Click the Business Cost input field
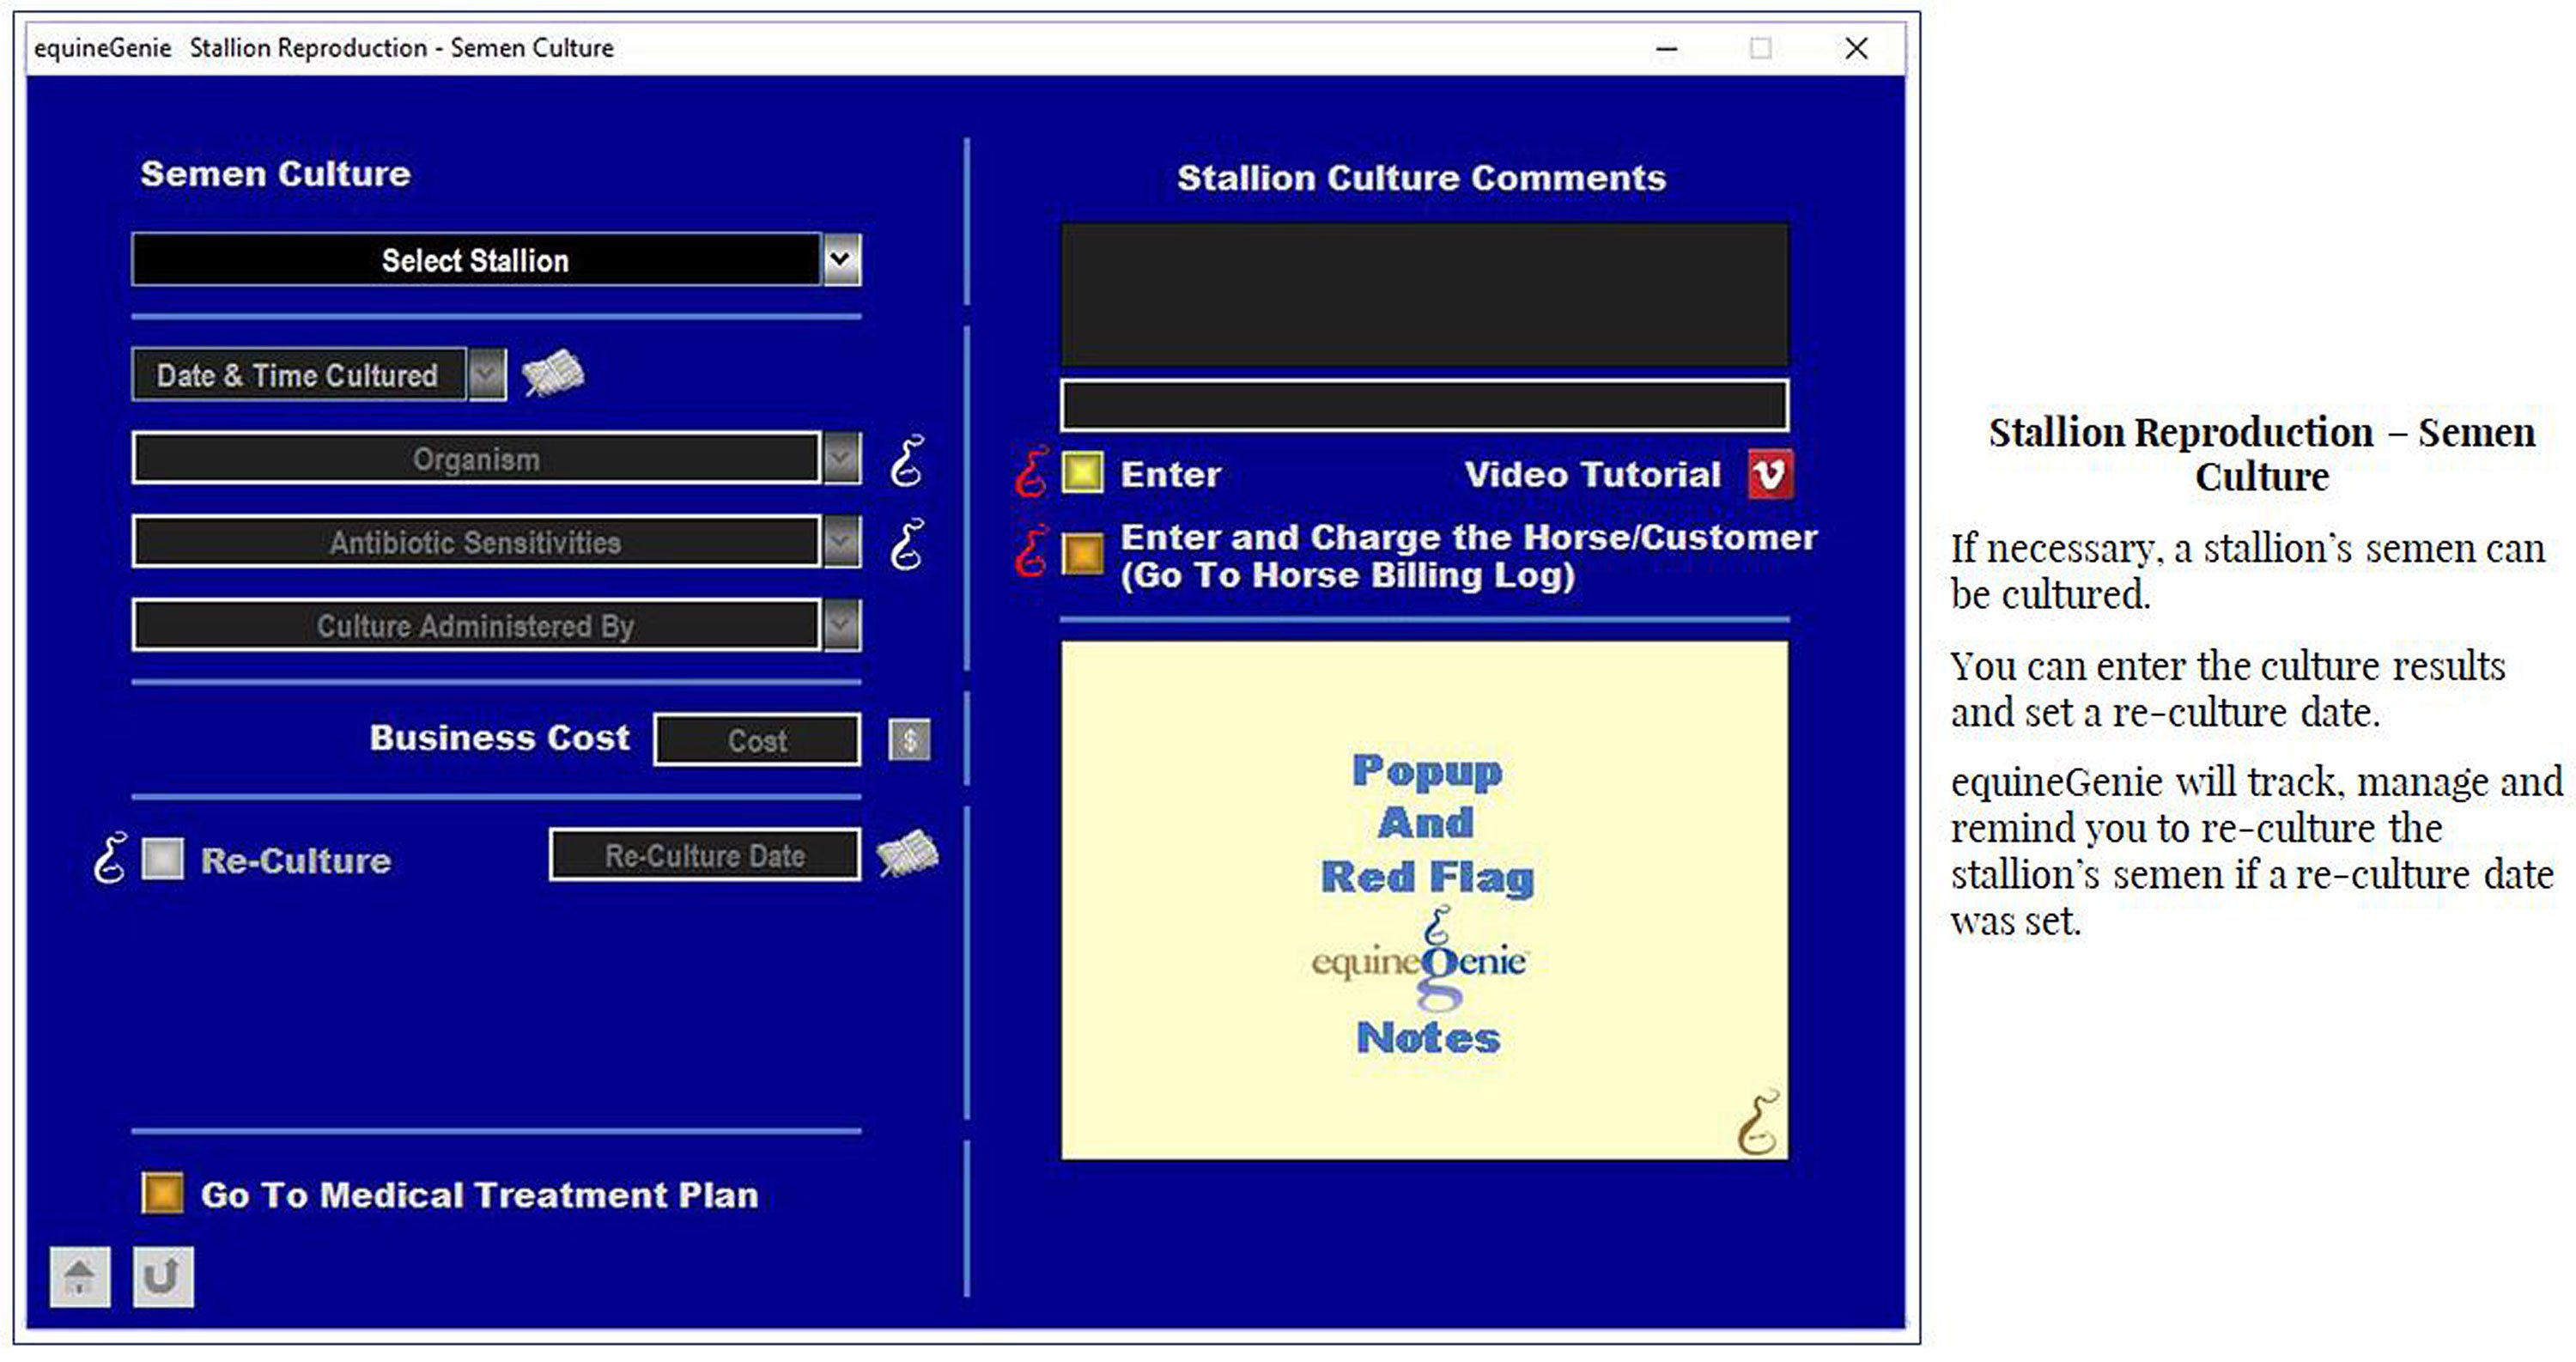Image resolution: width=2576 pixels, height=1362 pixels. (757, 740)
